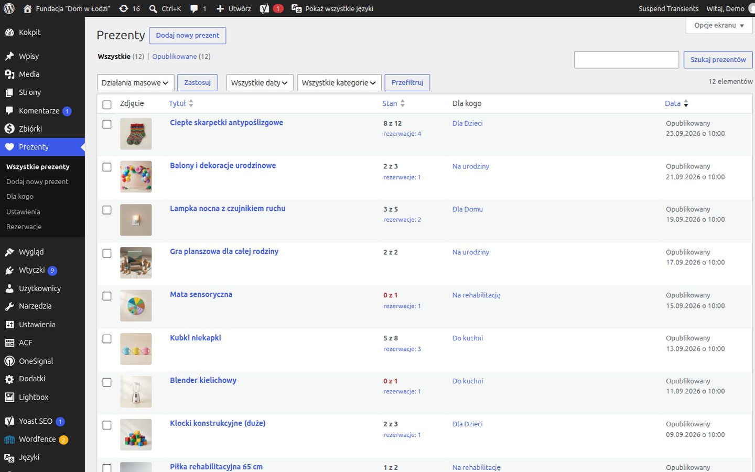Sort the table by Tytuł column
Image resolution: width=755 pixels, height=472 pixels.
tap(181, 104)
